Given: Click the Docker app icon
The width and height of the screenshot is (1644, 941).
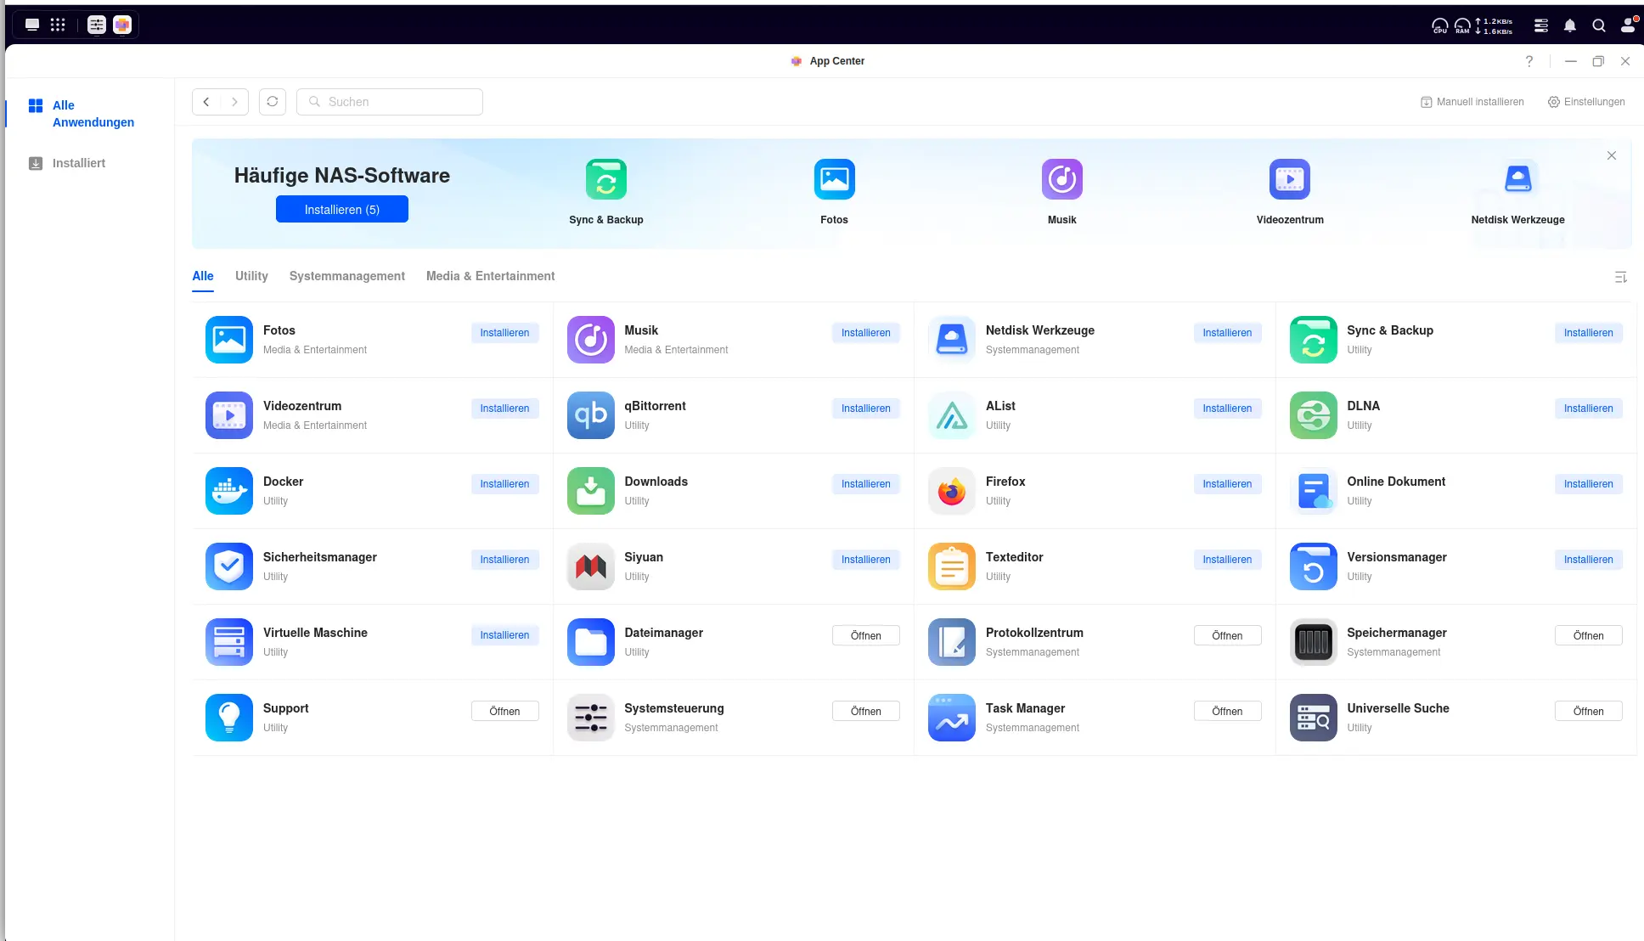Looking at the screenshot, I should pos(228,491).
